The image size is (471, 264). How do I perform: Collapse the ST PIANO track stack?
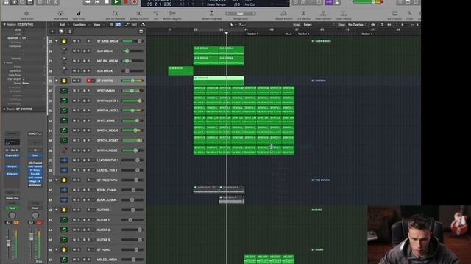[57, 249]
